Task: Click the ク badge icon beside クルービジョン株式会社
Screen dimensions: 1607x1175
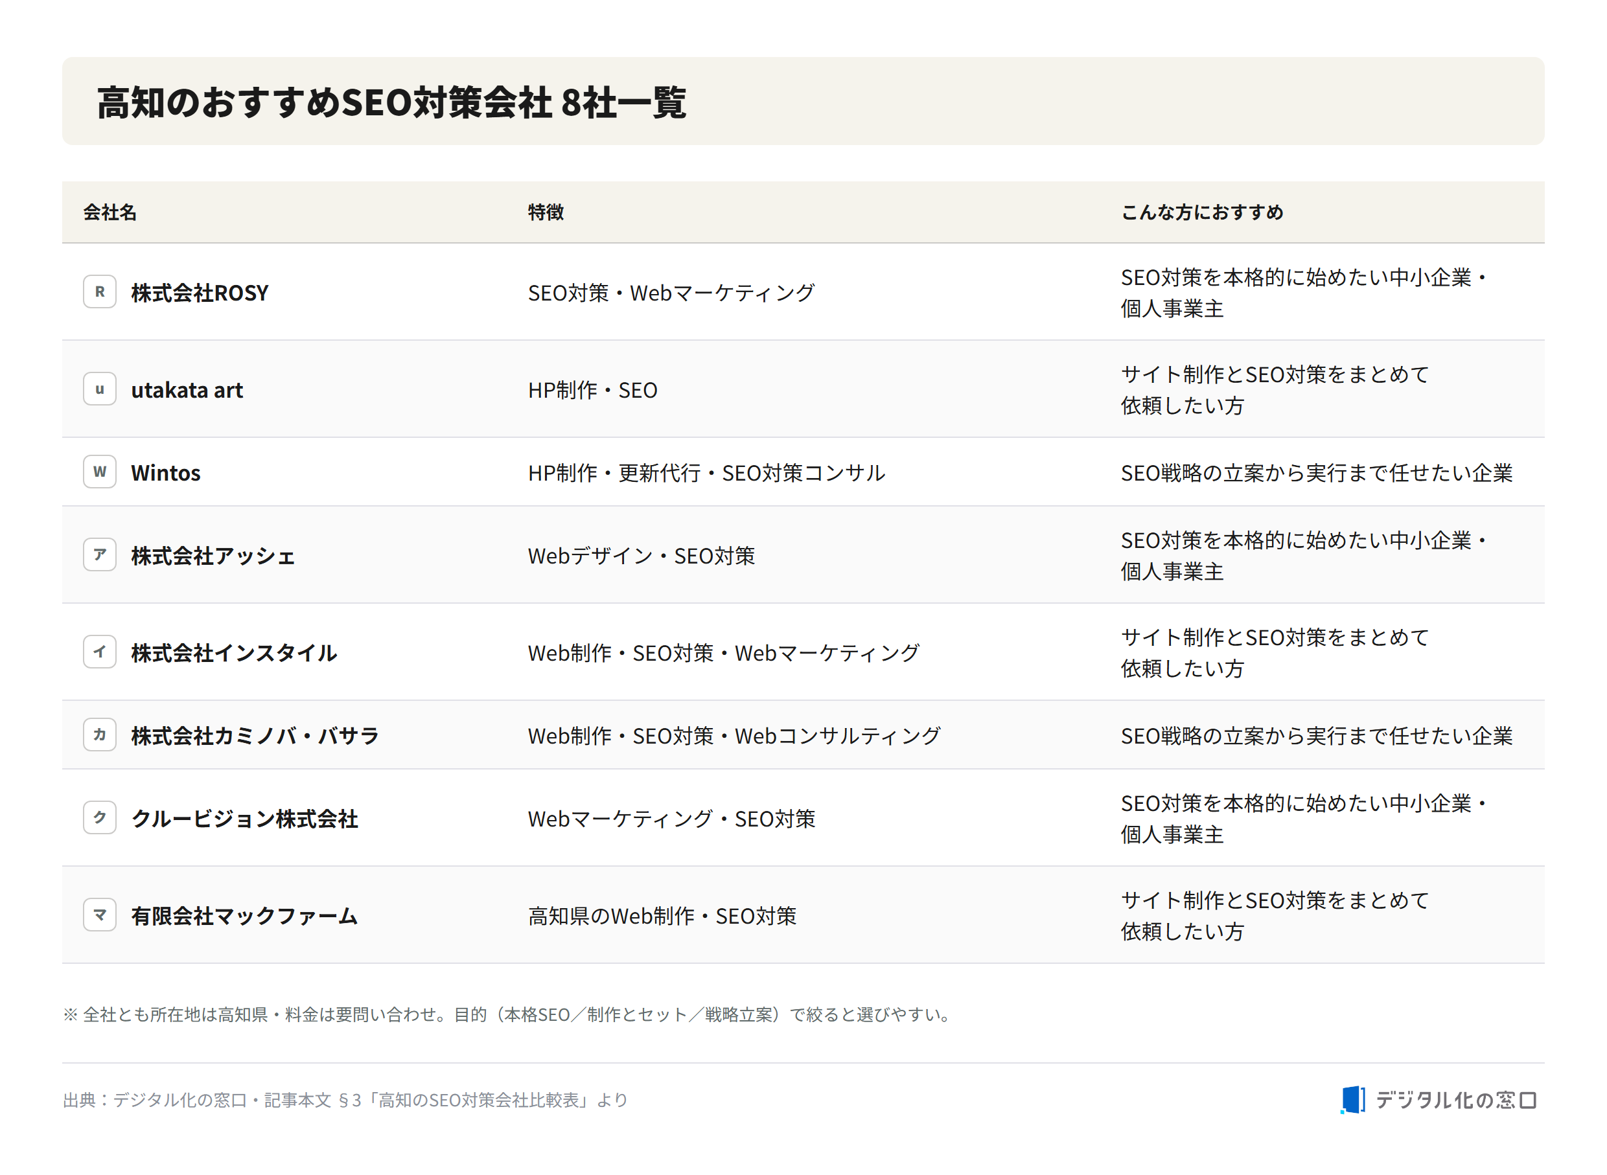Action: click(100, 818)
